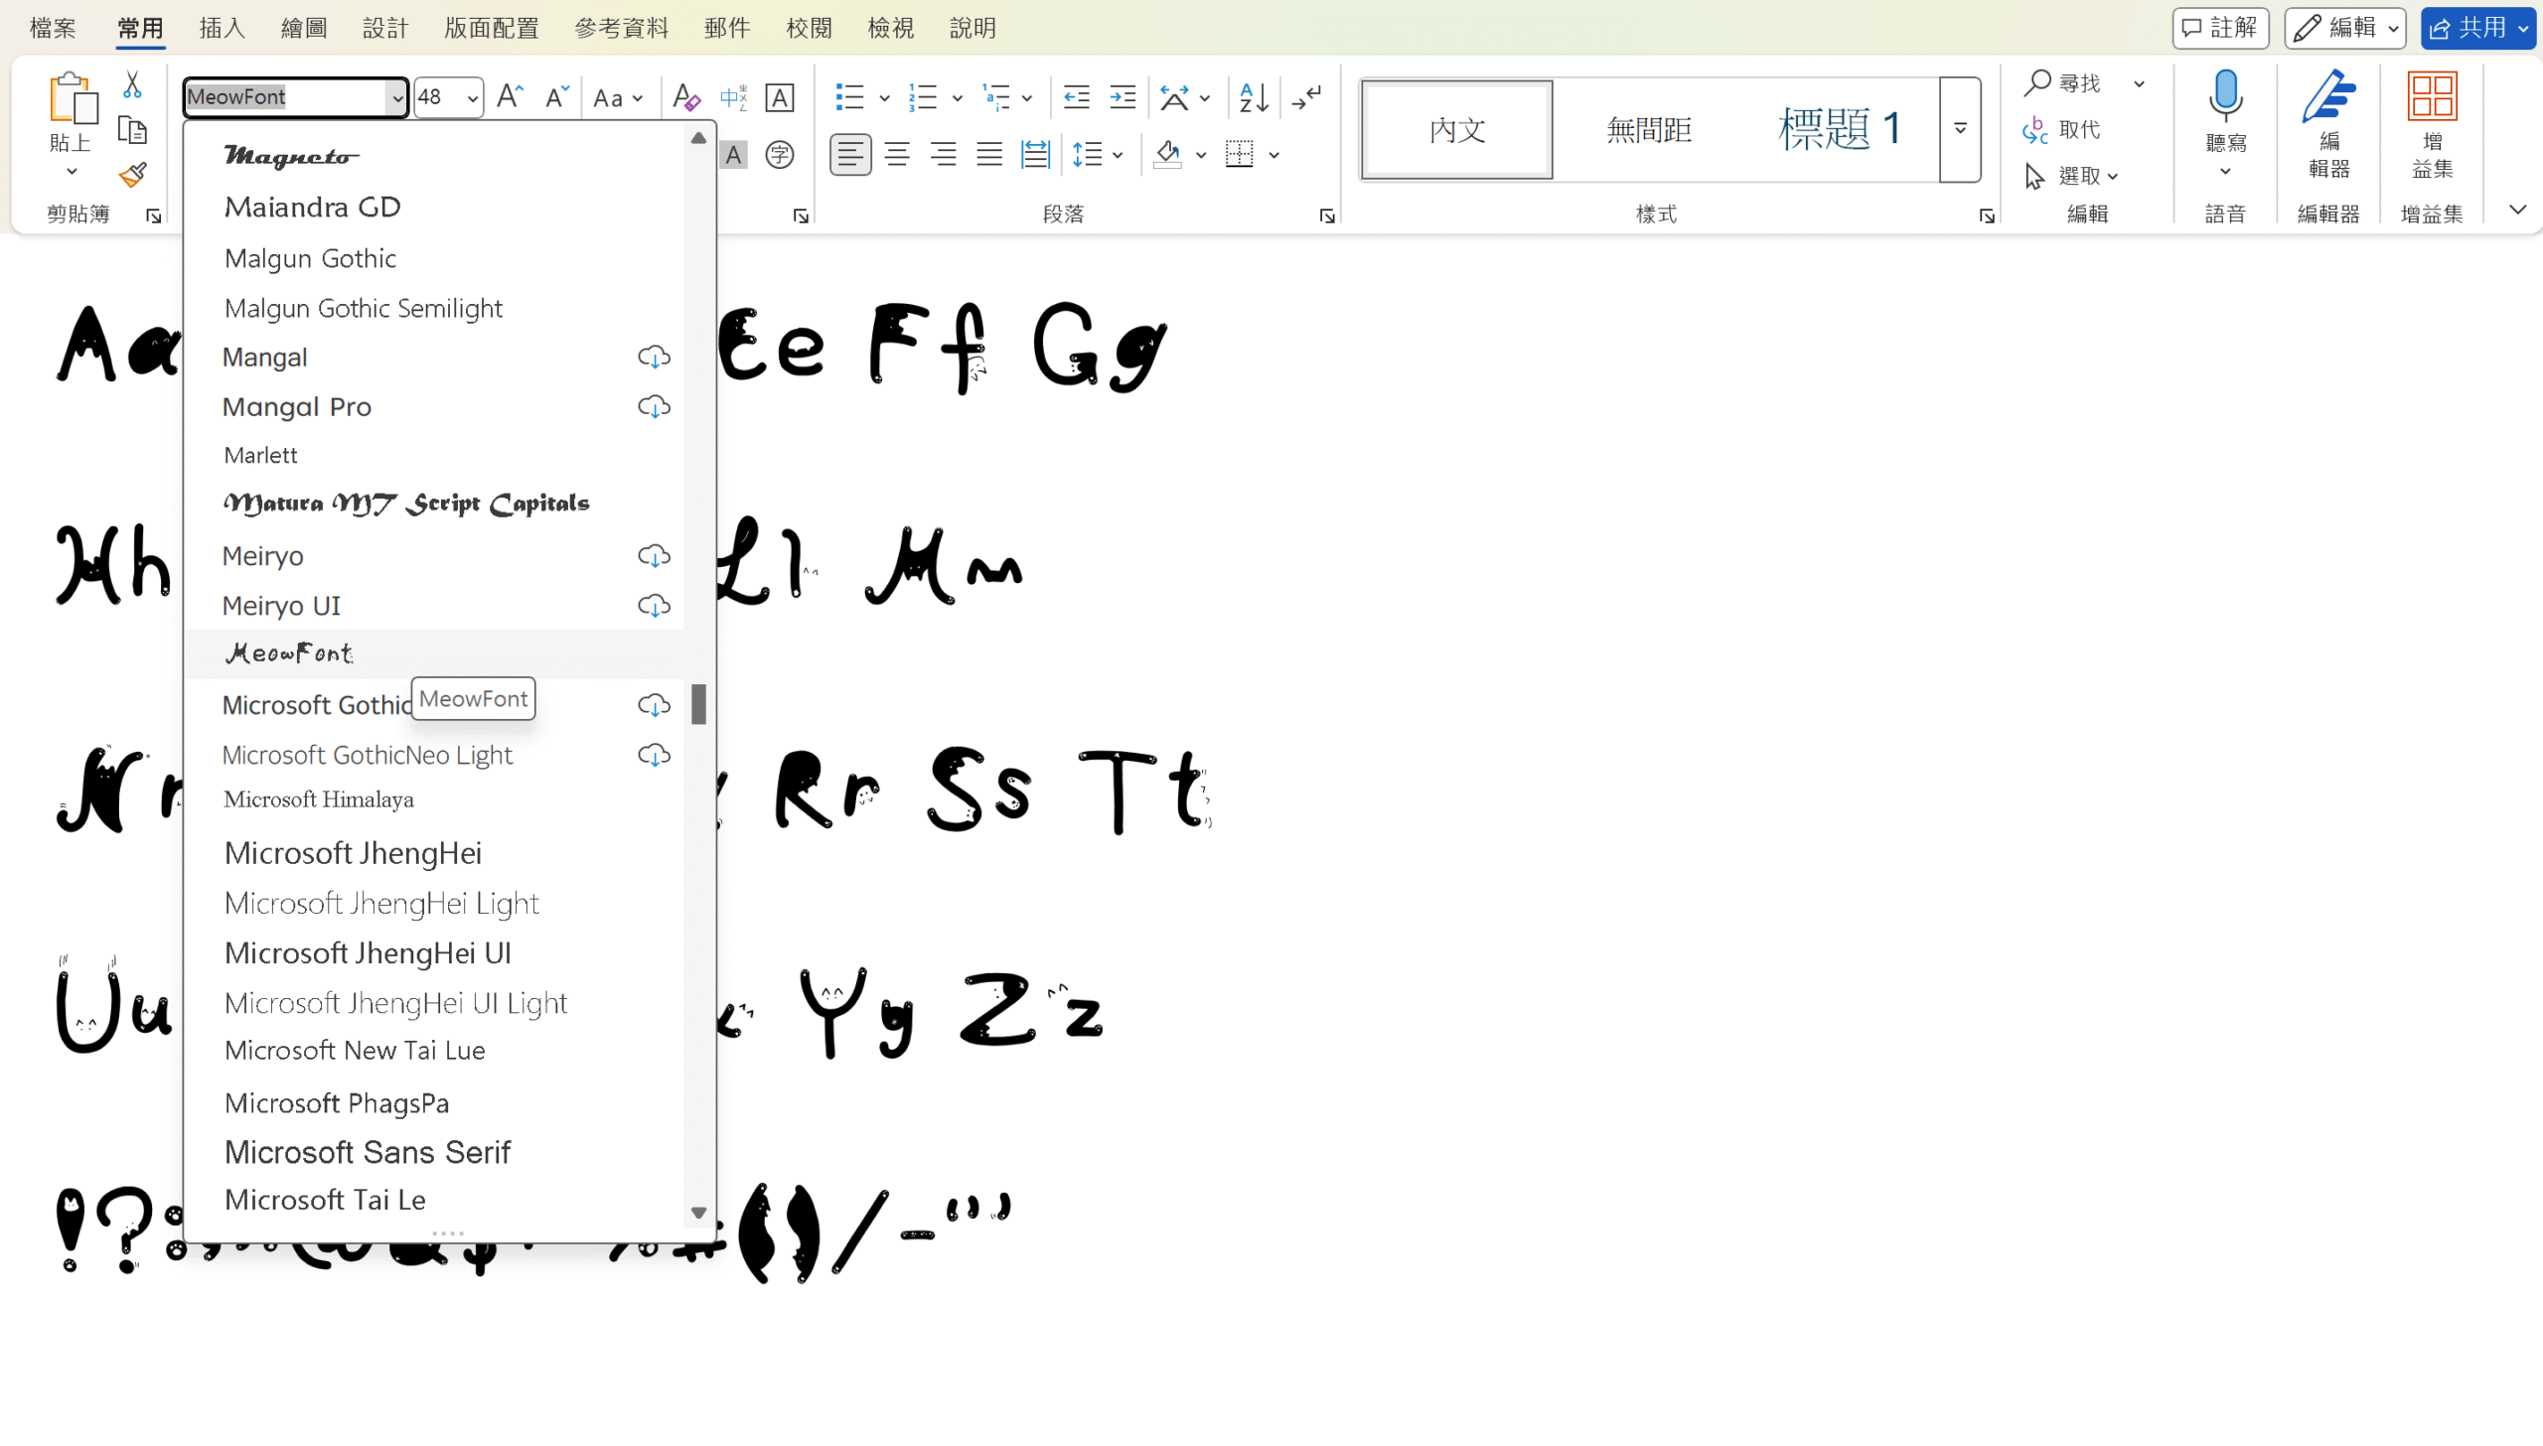The height and width of the screenshot is (1446, 2543).
Task: Toggle show paragraph marks
Action: 1307,97
